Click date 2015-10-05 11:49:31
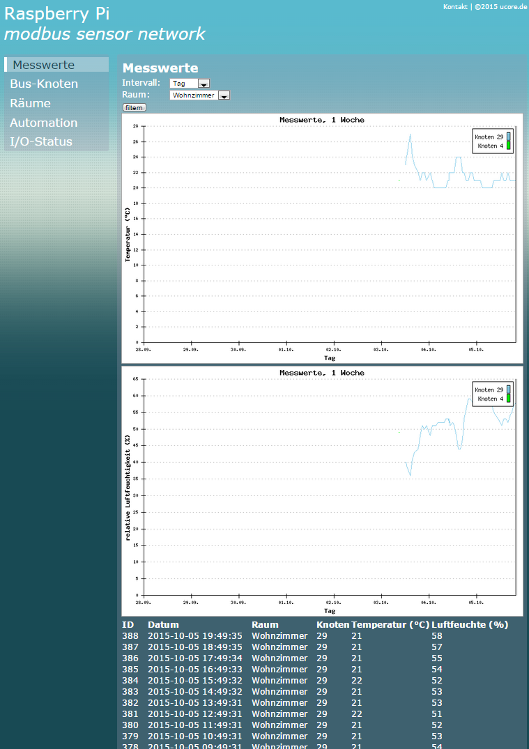This screenshot has width=529, height=749. pyautogui.click(x=195, y=725)
